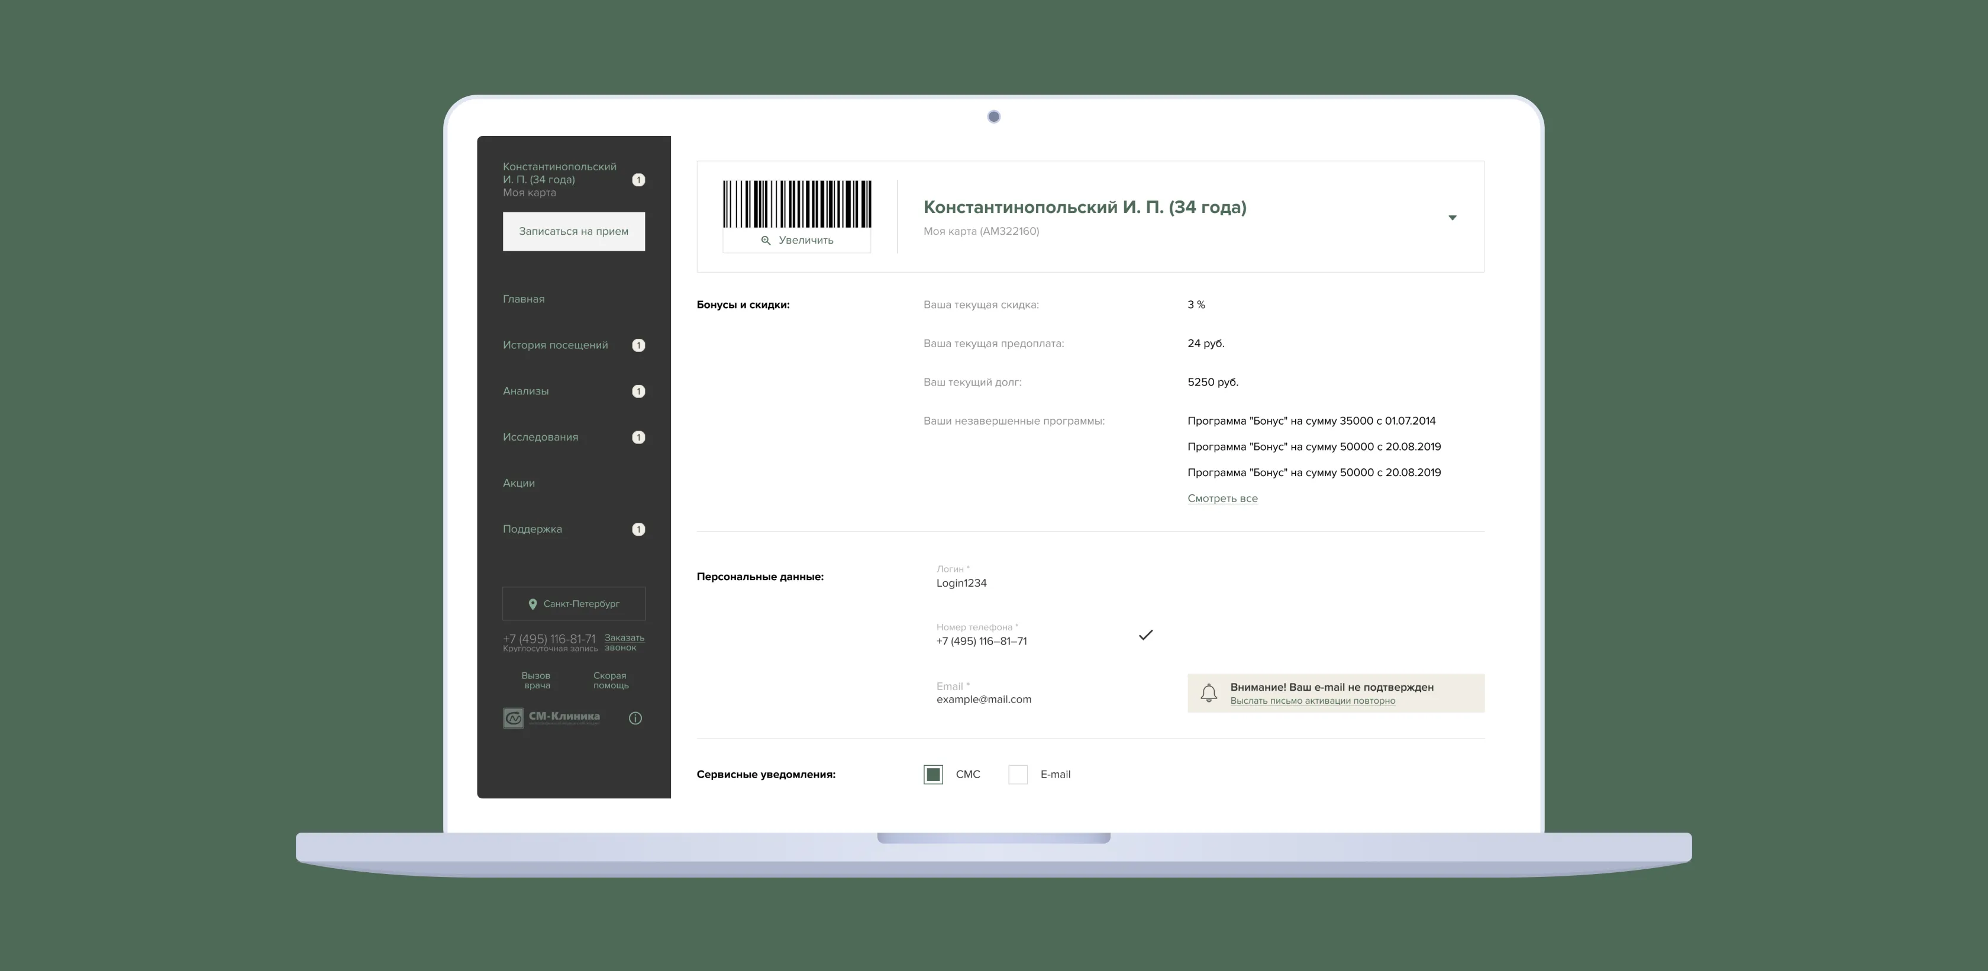The width and height of the screenshot is (1988, 971).
Task: Click the location pin icon next to Санкт-Петербург
Action: point(532,604)
